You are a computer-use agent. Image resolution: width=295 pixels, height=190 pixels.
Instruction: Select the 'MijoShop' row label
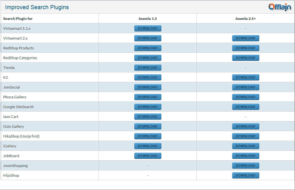point(11,175)
